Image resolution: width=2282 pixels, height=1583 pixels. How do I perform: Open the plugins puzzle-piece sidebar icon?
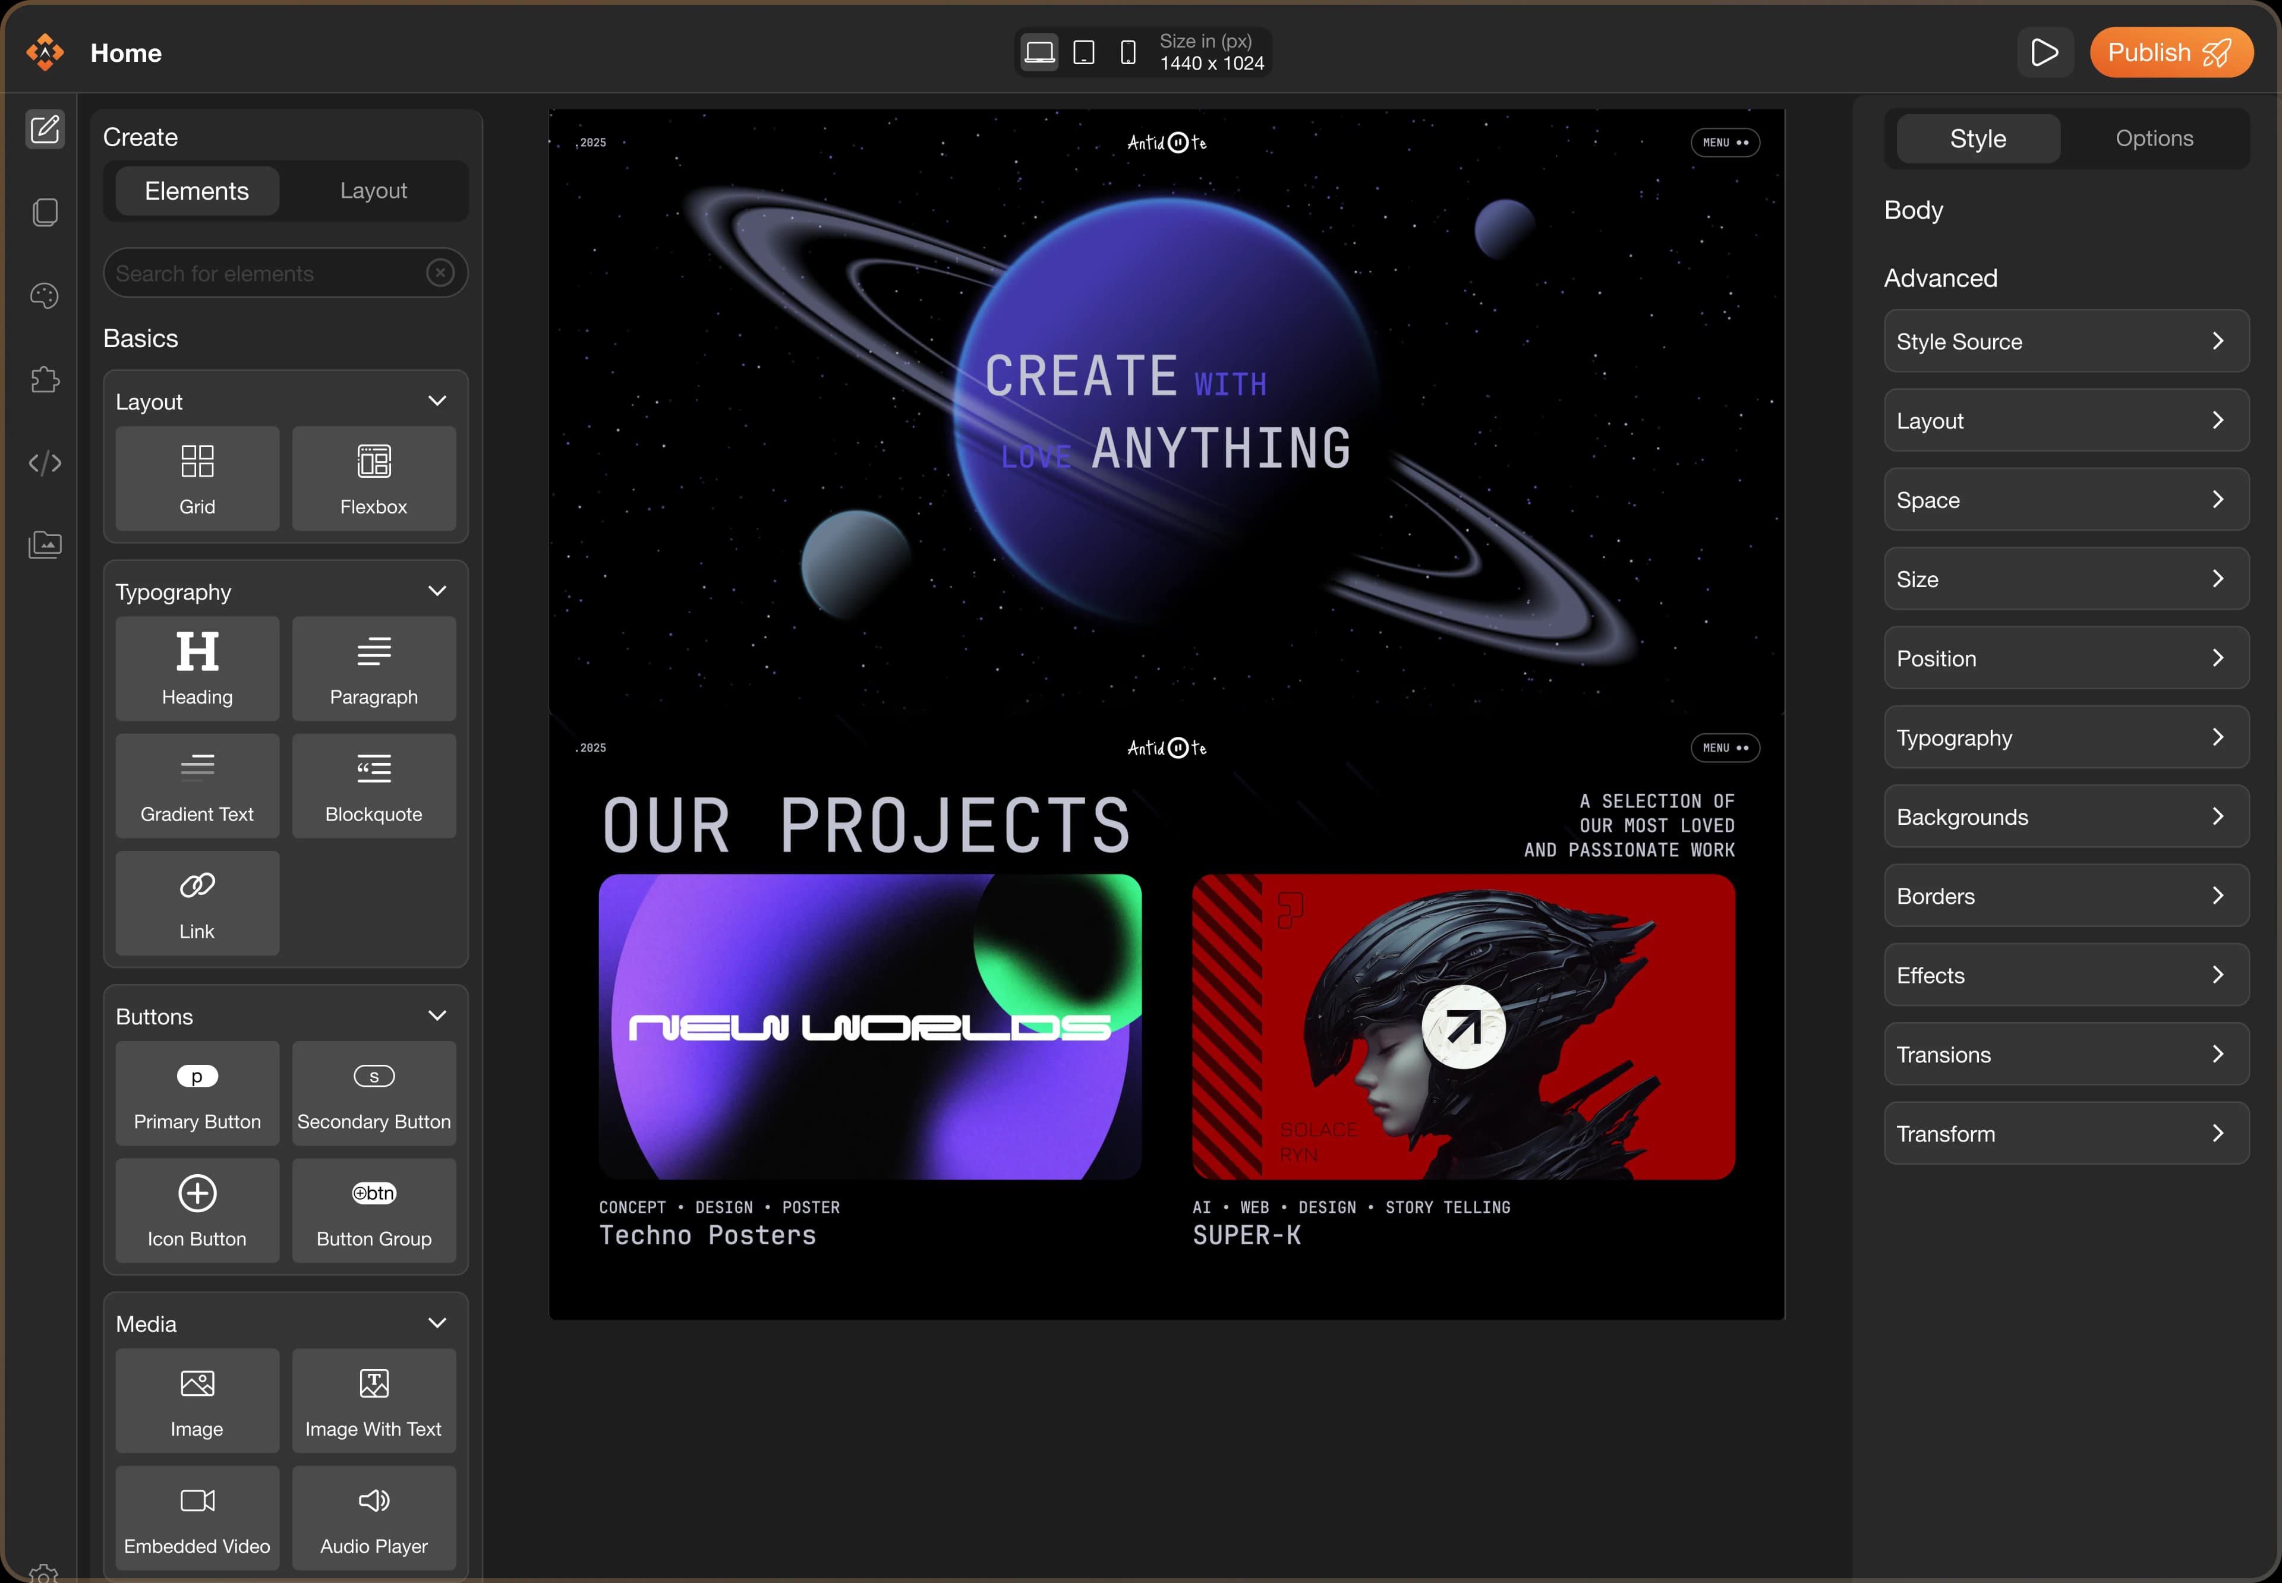45,379
